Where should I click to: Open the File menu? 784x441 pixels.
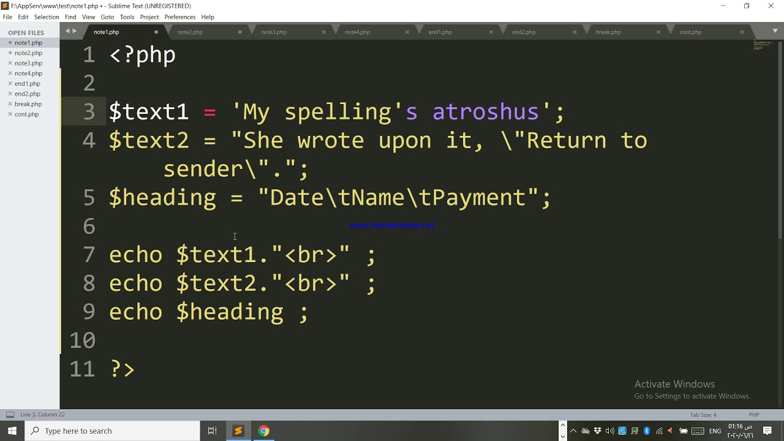7,17
